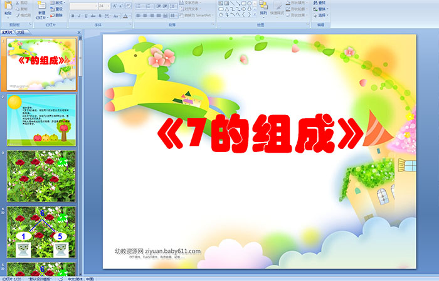The width and height of the screenshot is (439, 281).
Task: Select the Arrow line shape
Action: point(238,3)
